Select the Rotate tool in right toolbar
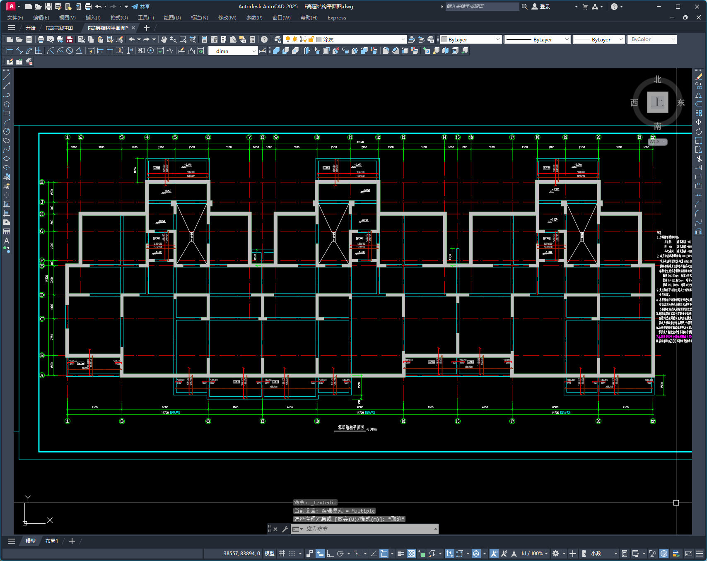The height and width of the screenshot is (561, 707). point(699,131)
